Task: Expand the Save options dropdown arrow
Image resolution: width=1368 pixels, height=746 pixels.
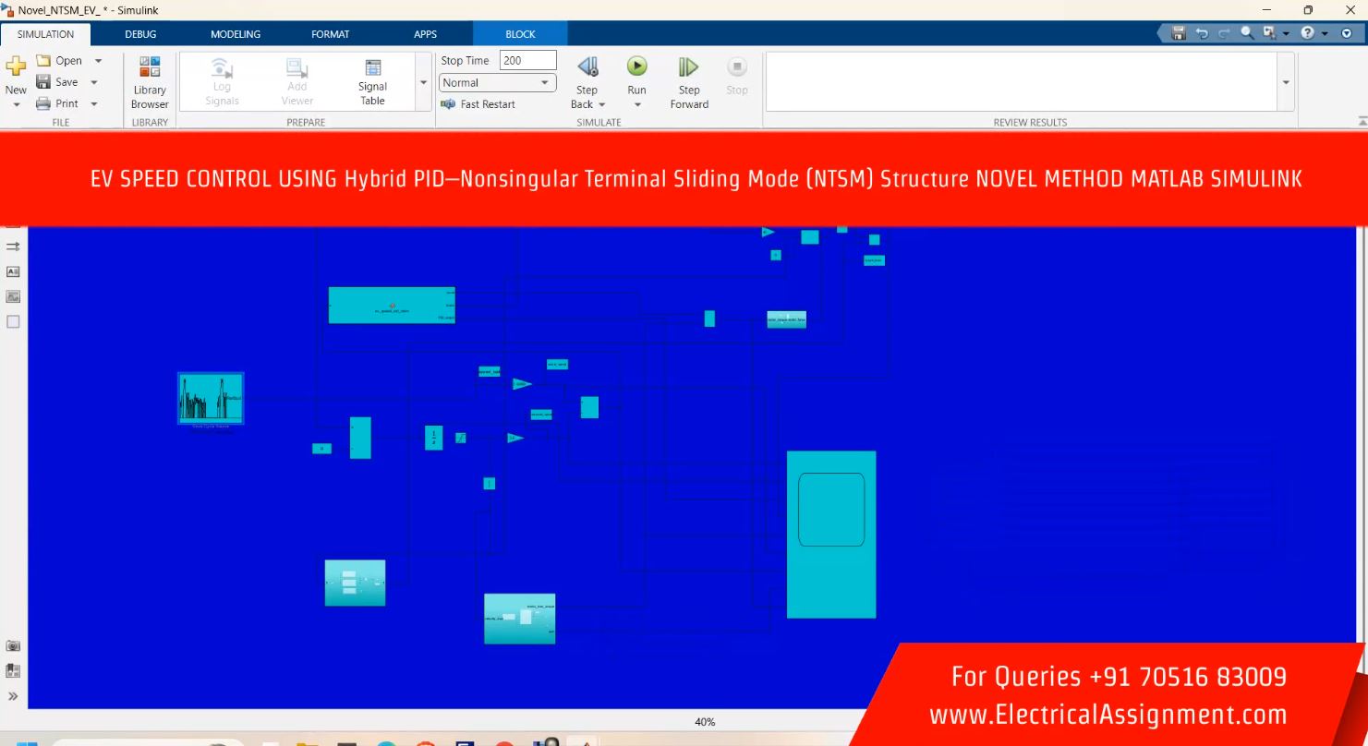Action: [94, 82]
